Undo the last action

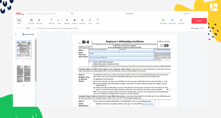(18, 28)
